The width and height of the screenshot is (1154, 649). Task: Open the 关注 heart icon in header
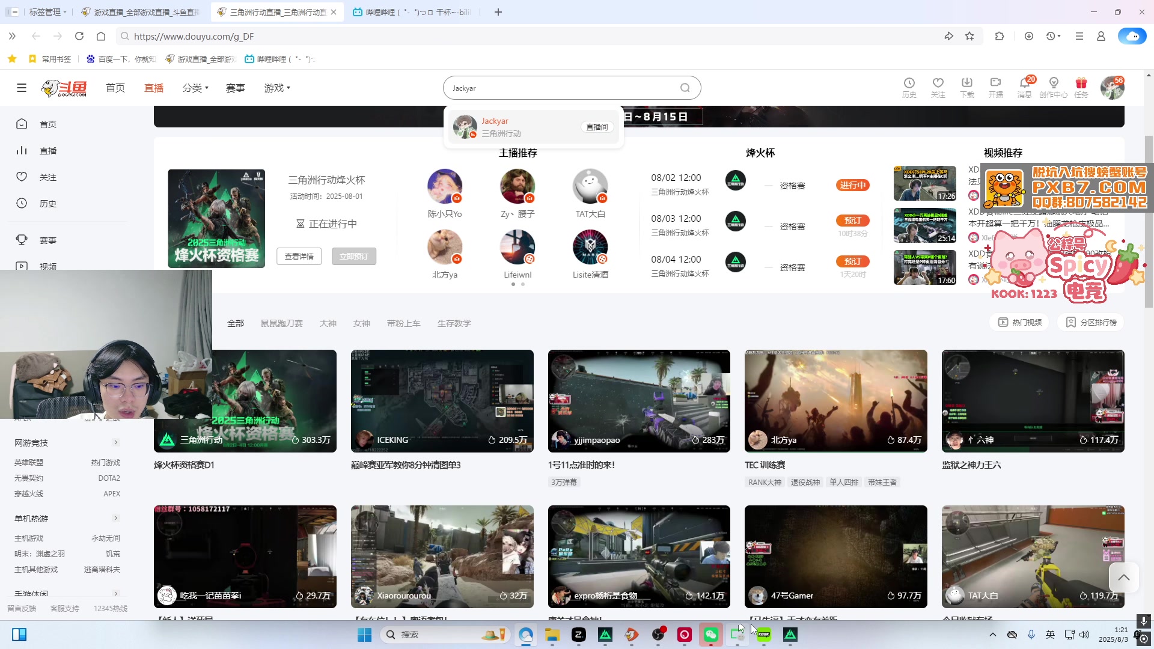coord(938,87)
